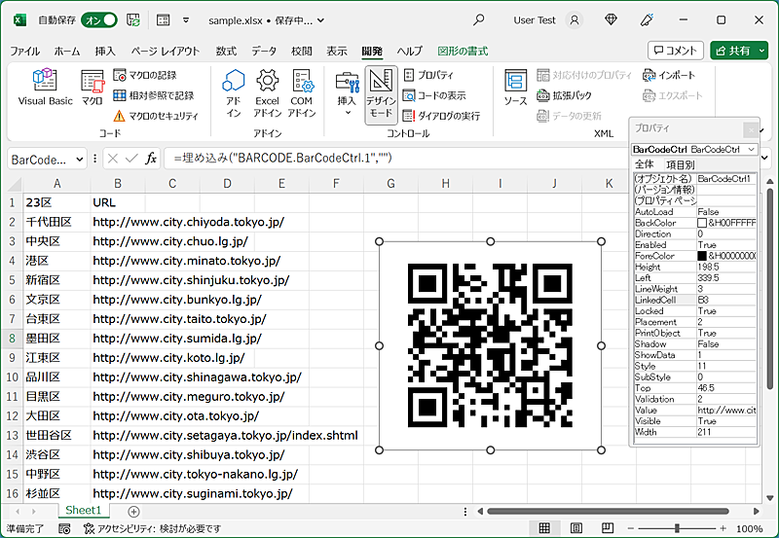Switch to the 全体 tab in Properties

pyautogui.click(x=645, y=164)
